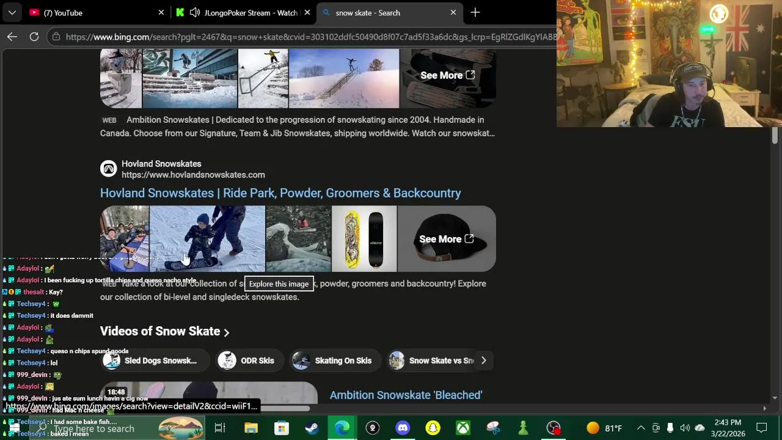Play the 18:48 video thumbnail

209,392
